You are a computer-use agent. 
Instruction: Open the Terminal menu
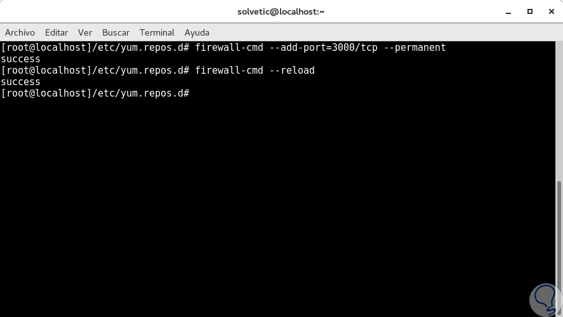157,32
